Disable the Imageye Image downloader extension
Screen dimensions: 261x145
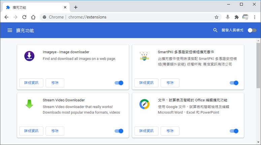(119, 83)
